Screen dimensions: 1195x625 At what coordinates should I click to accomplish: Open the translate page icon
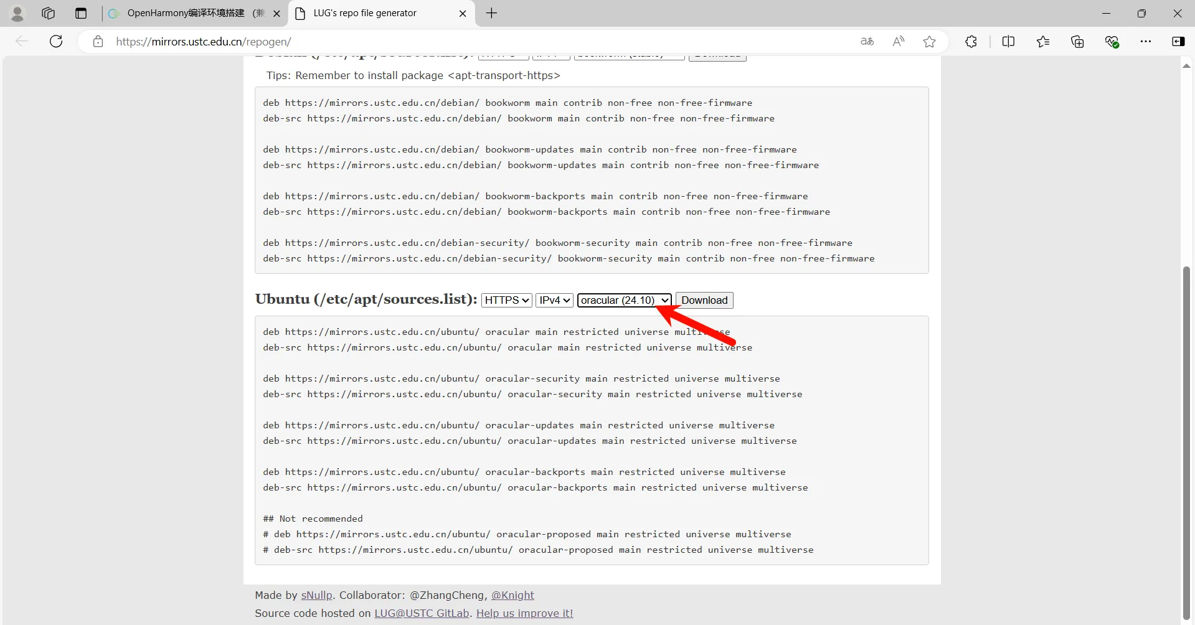click(x=867, y=42)
